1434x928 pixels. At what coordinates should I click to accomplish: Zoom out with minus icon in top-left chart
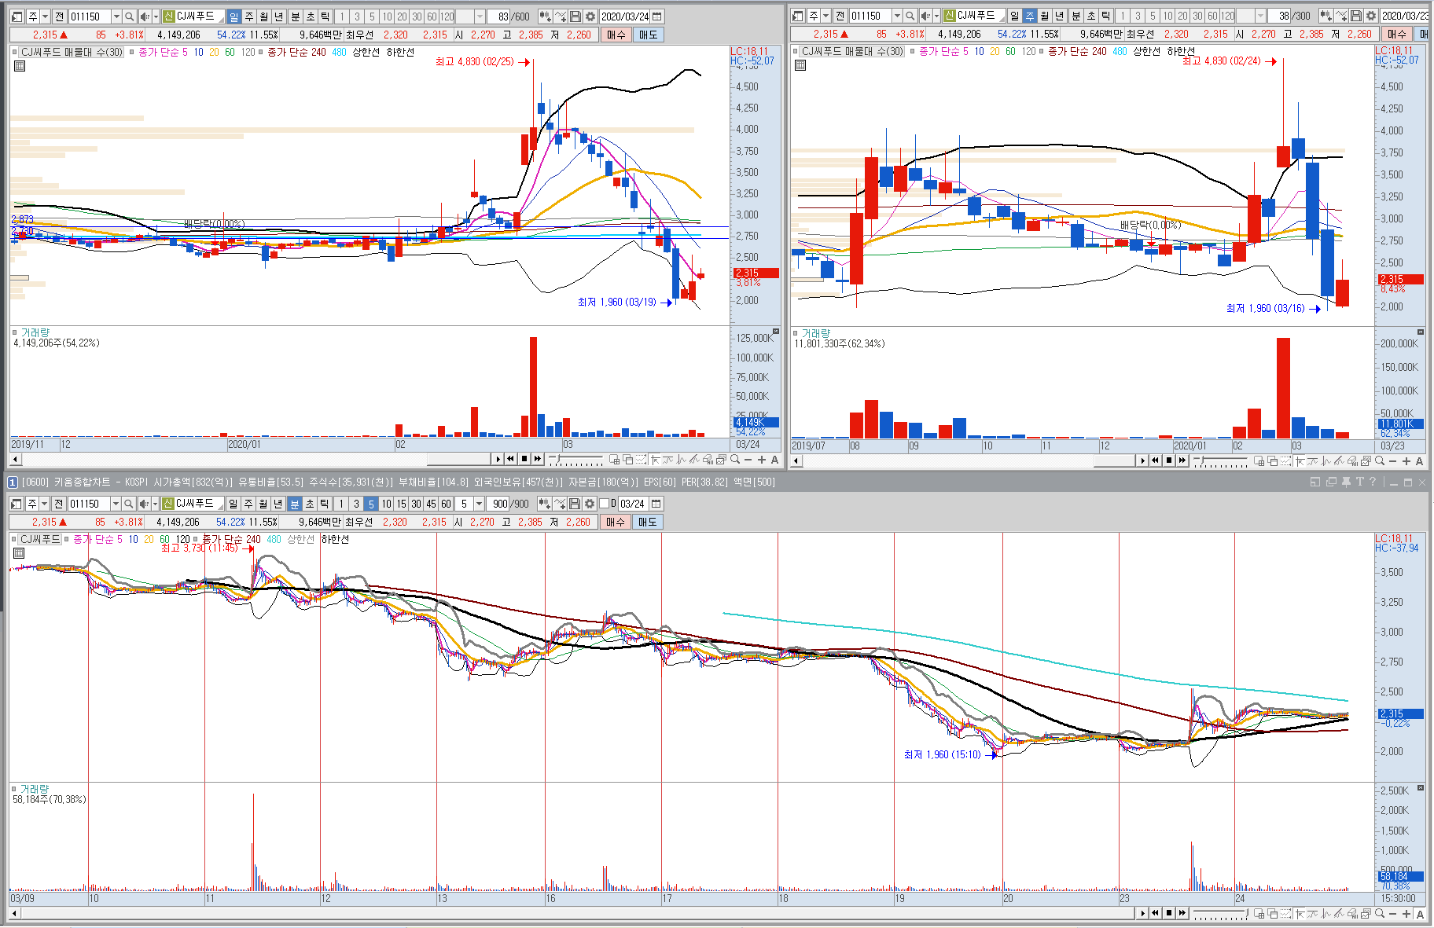[748, 460]
